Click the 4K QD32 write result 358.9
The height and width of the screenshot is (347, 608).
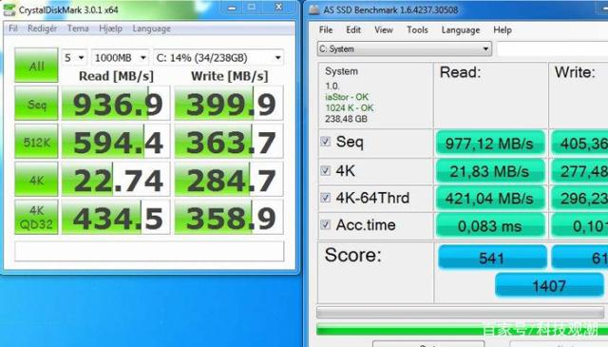tap(229, 217)
